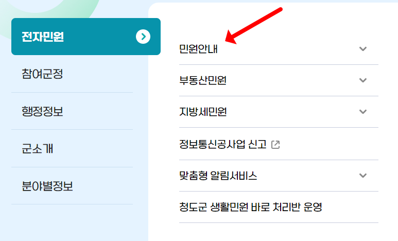Image resolution: width=398 pixels, height=241 pixels.
Task: Expand the 맞춤형 알림서비스 chevron arrow
Action: 363,176
